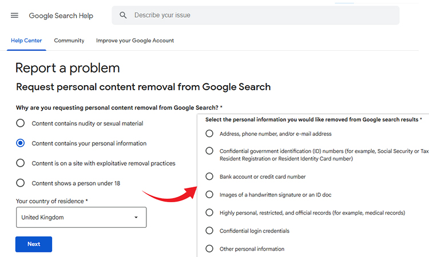Click Select the personal information question text
Viewport: 429px width, 257px height.
pyautogui.click(x=313, y=119)
